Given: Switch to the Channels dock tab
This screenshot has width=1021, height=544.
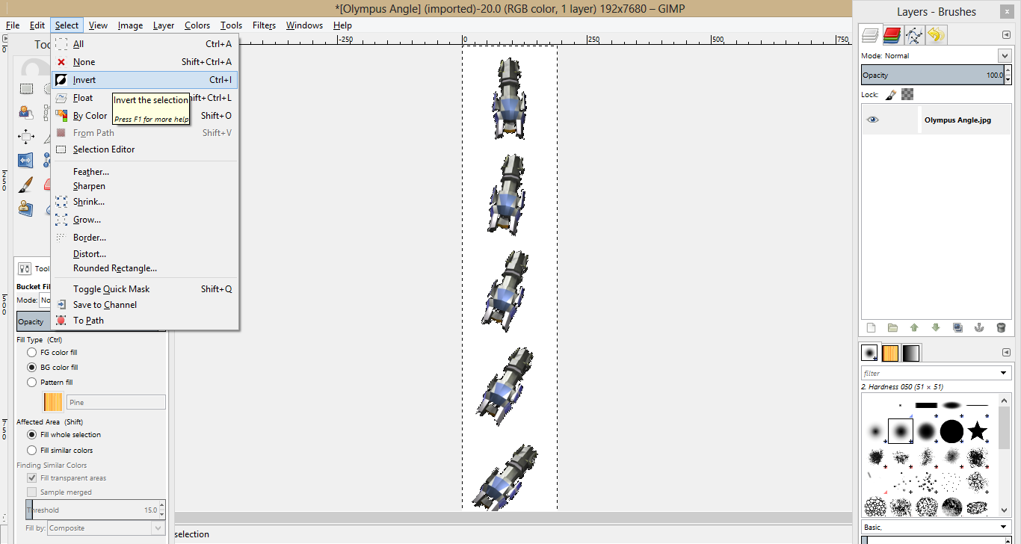Looking at the screenshot, I should (x=892, y=34).
